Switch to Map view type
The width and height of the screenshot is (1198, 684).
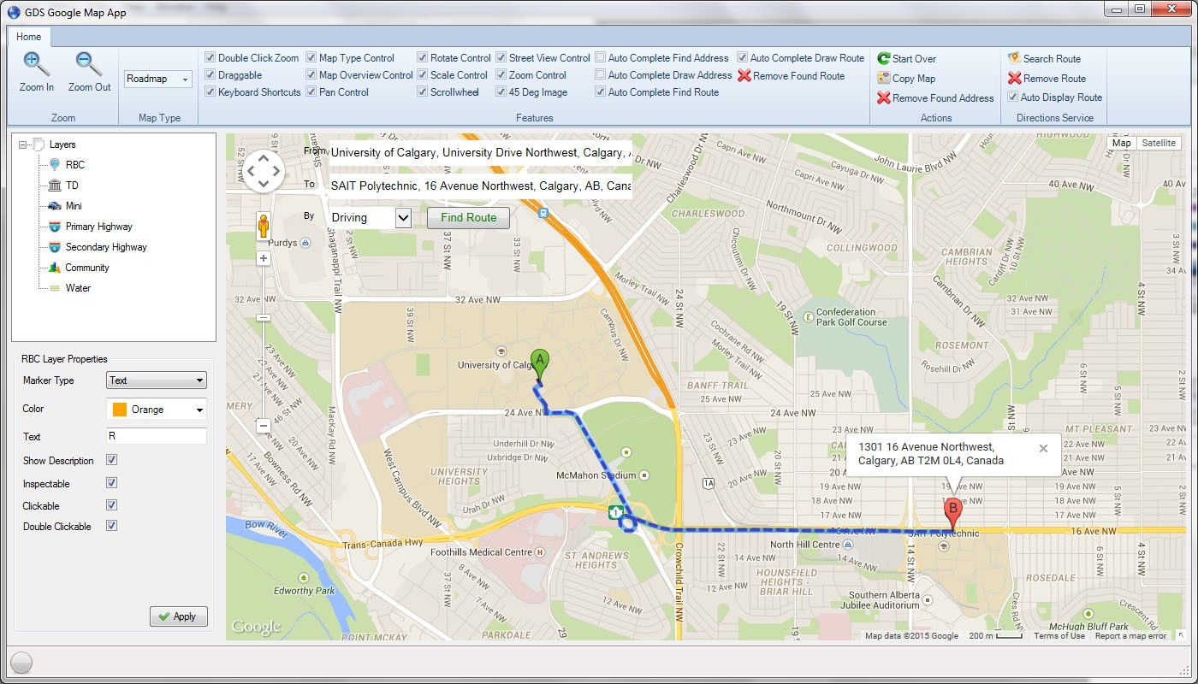(x=1121, y=143)
